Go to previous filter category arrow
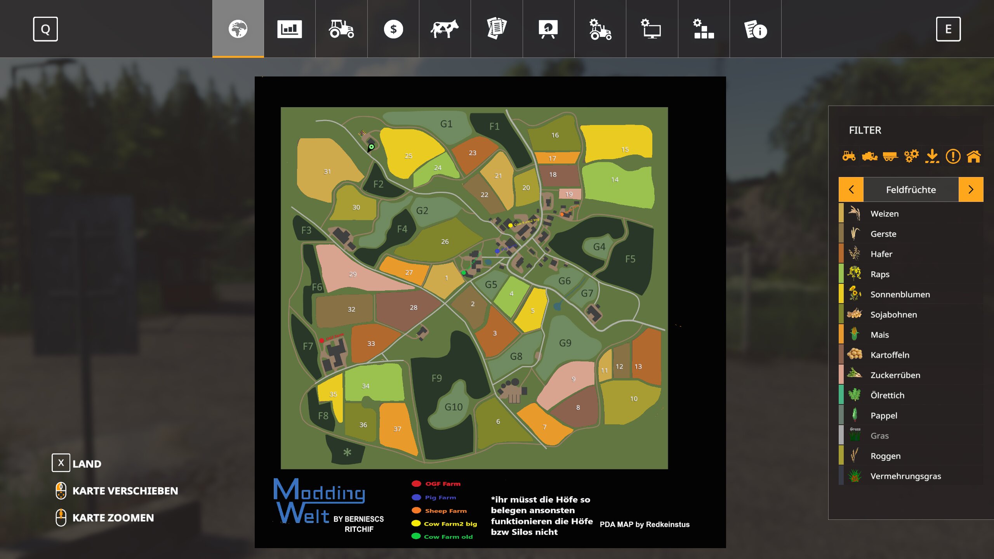 (851, 189)
